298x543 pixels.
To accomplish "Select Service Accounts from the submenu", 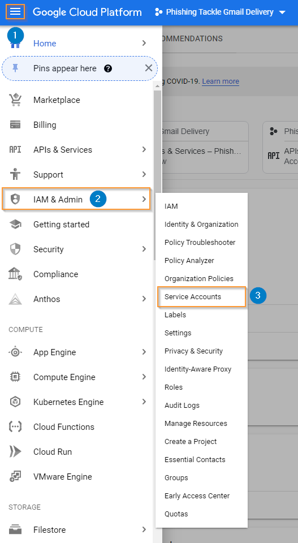I will pyautogui.click(x=201, y=297).
